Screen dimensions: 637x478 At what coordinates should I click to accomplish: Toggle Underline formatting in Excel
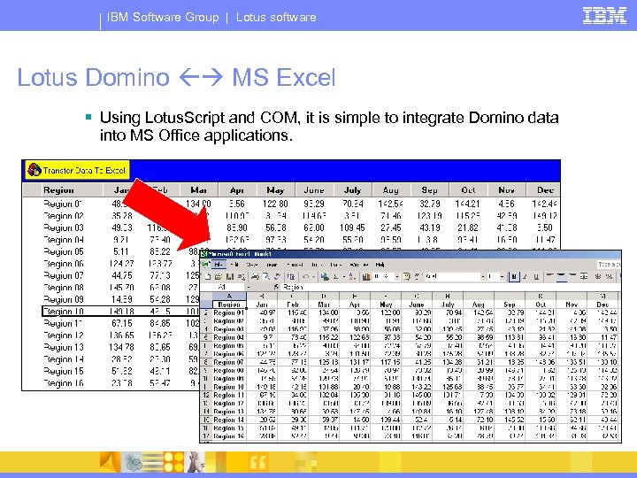click(536, 277)
